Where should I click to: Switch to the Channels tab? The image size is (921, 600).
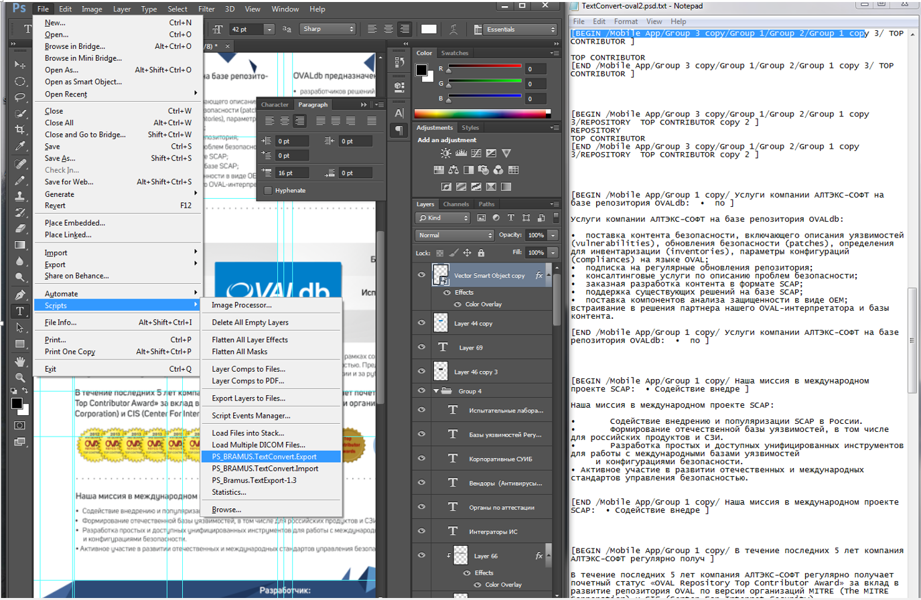point(456,204)
